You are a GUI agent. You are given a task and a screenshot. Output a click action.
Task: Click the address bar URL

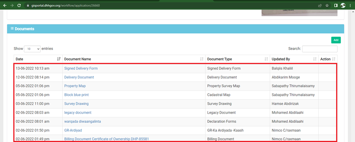(x=66, y=5)
